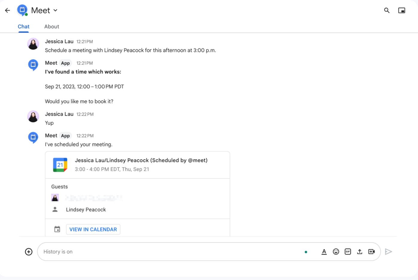Click the 12:22 PM timestamp beside Jessica Lau

85,114
